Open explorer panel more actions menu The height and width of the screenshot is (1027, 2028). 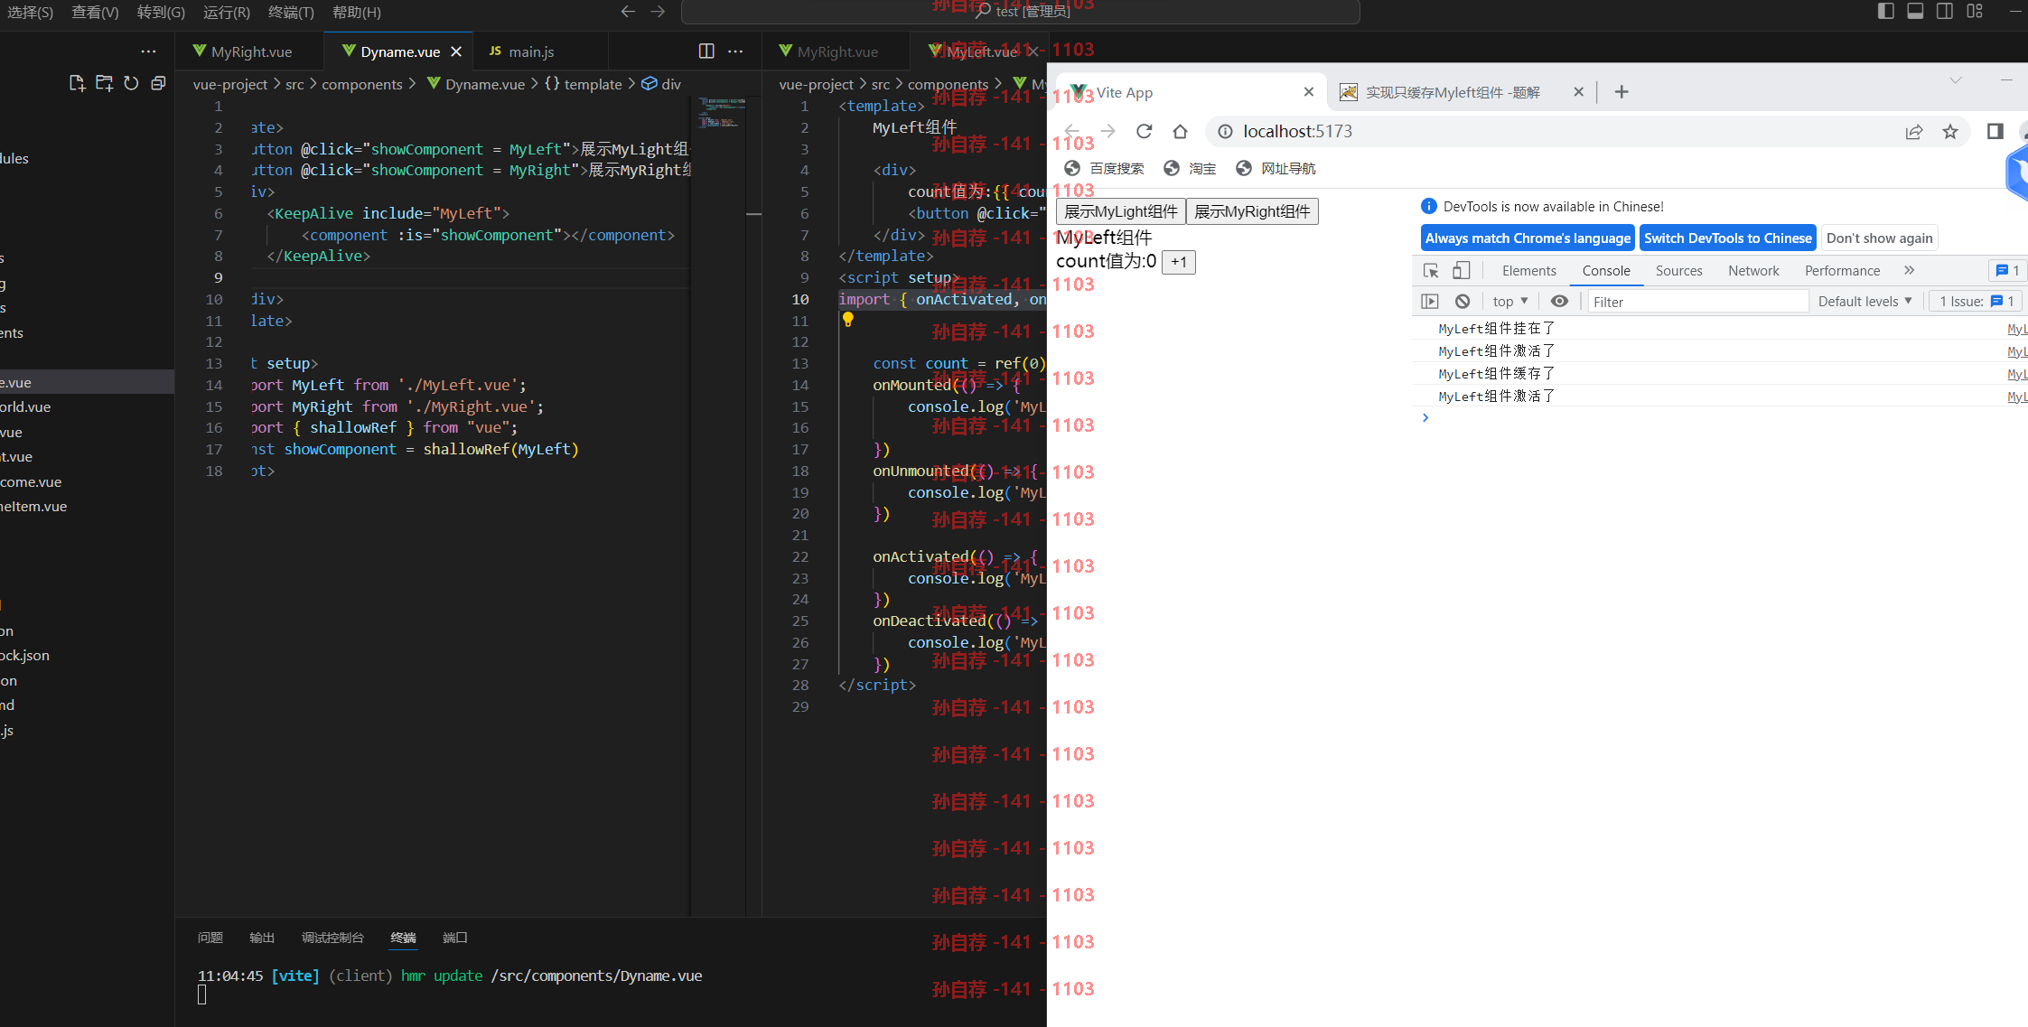pos(148,51)
